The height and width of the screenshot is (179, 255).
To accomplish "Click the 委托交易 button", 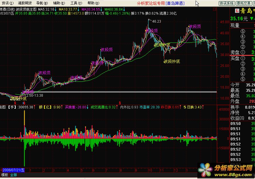I will tap(244, 3).
